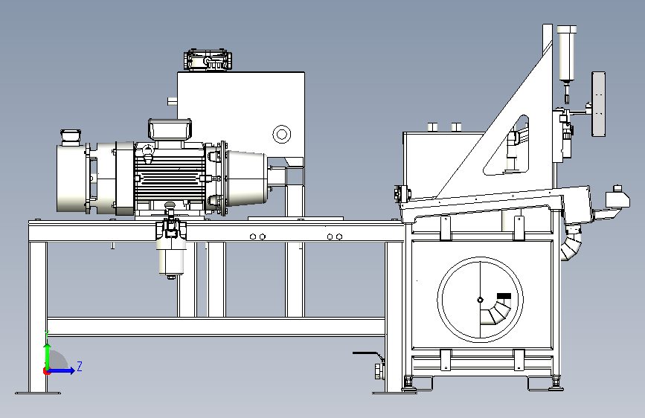Click the green Y axis arrow of the triad
Viewport: 645px width, 418px height.
click(48, 356)
